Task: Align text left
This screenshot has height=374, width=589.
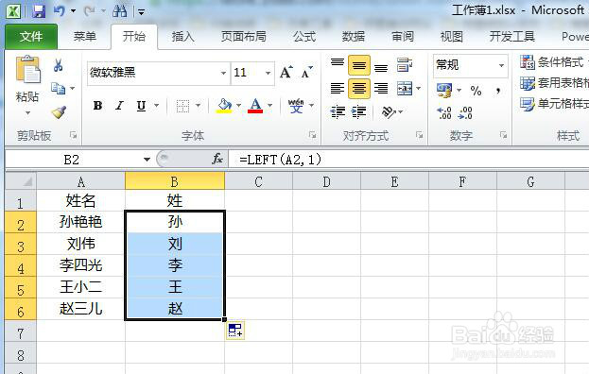Action: point(337,89)
